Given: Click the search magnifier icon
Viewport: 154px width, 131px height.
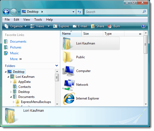Looking at the screenshot, I should (x=144, y=12).
